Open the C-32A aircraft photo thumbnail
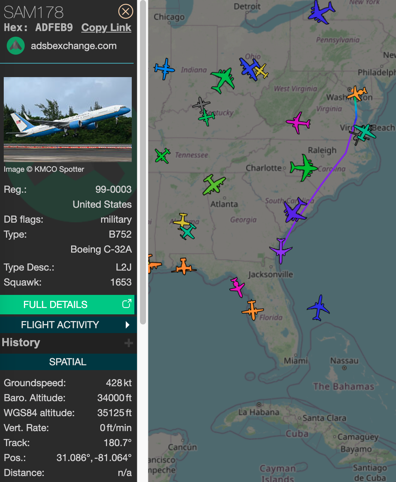The image size is (396, 482). coord(68,119)
